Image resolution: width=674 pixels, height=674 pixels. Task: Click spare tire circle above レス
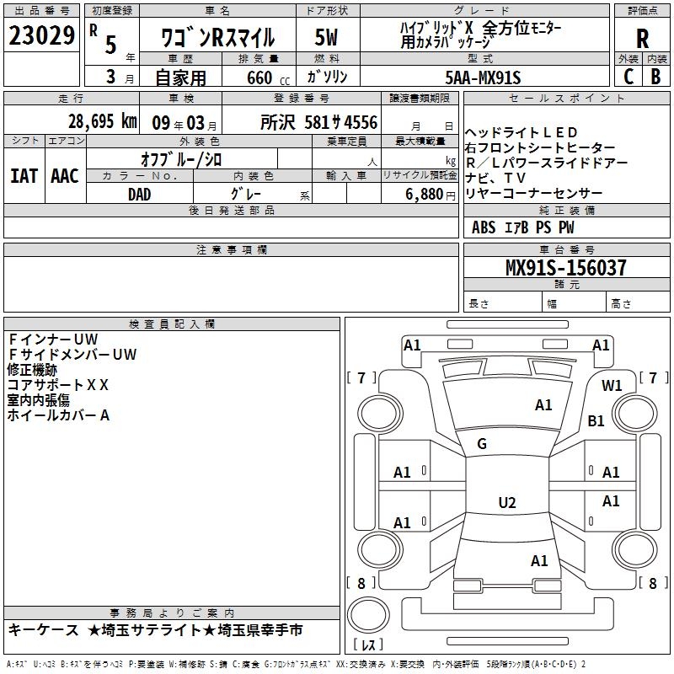368,615
